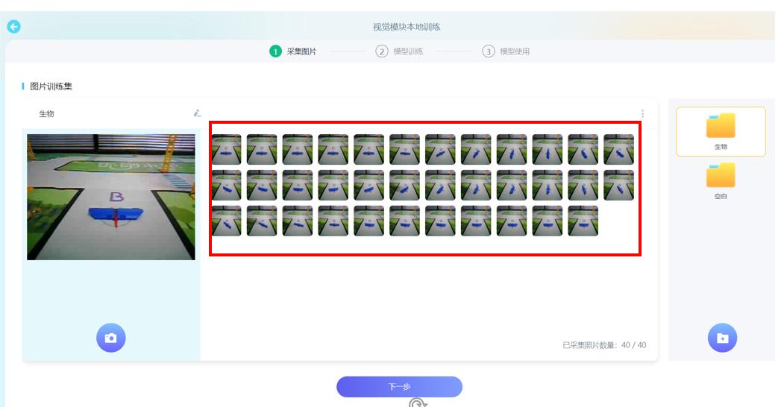The height and width of the screenshot is (407, 781).
Task: Click the 视觉模块本地训练 title
Action: click(x=407, y=27)
